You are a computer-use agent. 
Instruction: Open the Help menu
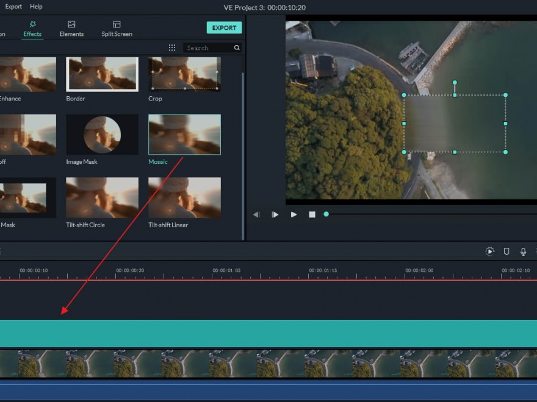[x=36, y=7]
